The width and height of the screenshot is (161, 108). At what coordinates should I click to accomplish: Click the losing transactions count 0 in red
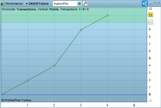[88, 9]
